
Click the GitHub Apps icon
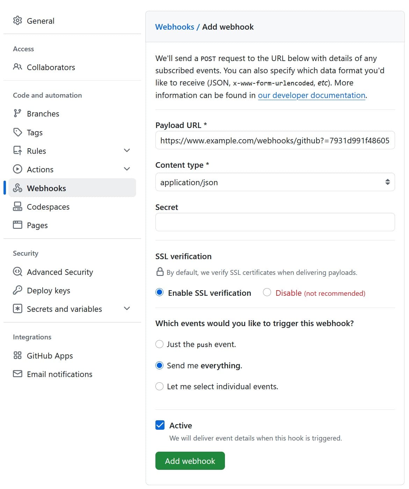(17, 355)
